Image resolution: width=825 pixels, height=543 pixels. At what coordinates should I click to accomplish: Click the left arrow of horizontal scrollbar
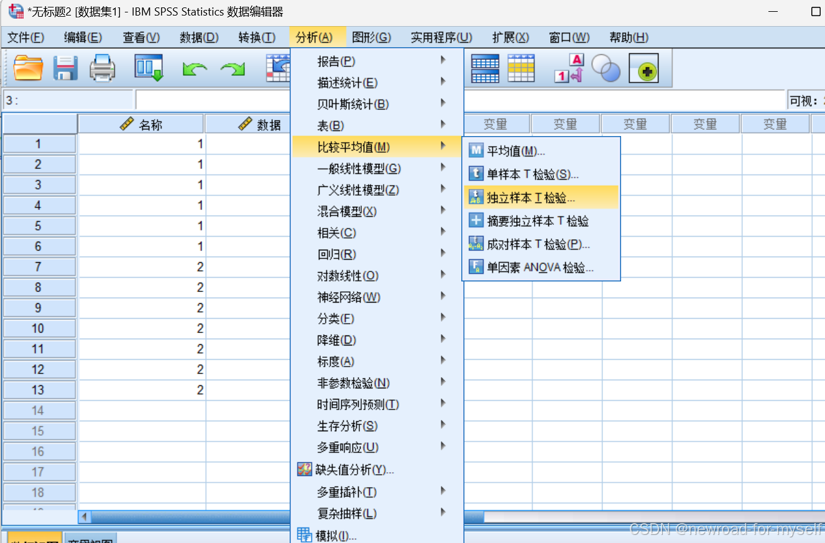(x=85, y=517)
